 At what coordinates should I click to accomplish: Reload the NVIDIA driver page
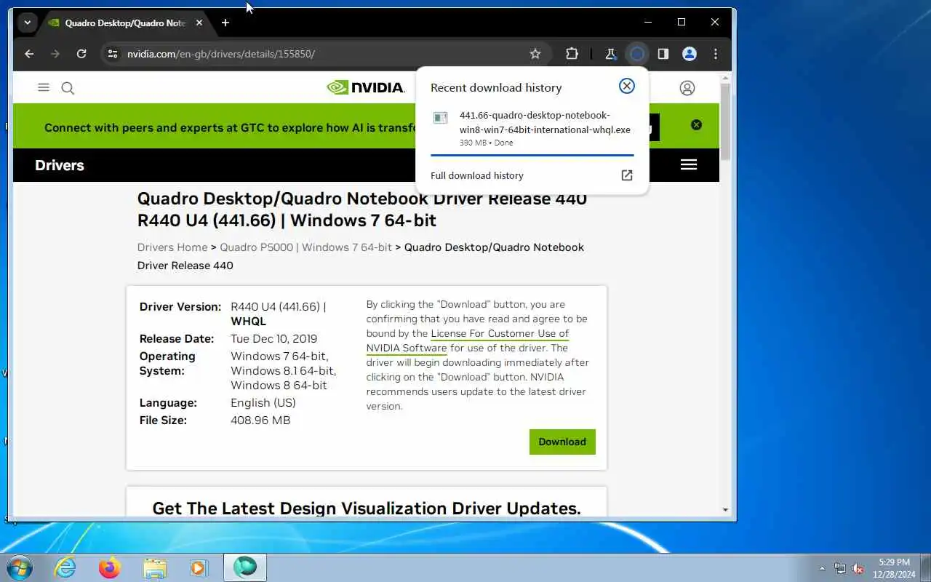[x=81, y=54]
